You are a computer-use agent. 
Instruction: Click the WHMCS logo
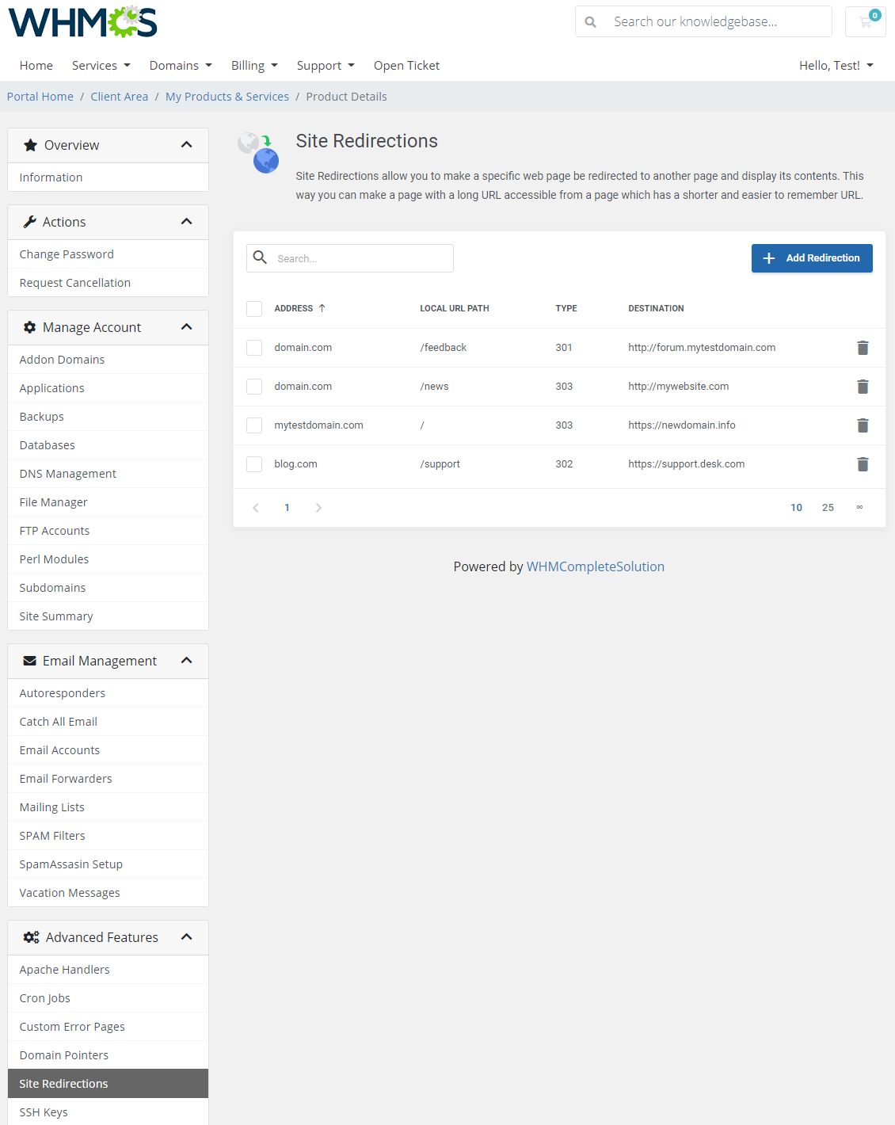[82, 22]
